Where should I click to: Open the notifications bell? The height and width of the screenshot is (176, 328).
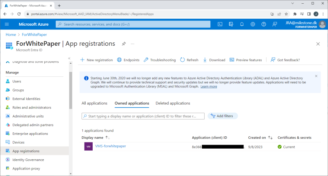pos(242,24)
